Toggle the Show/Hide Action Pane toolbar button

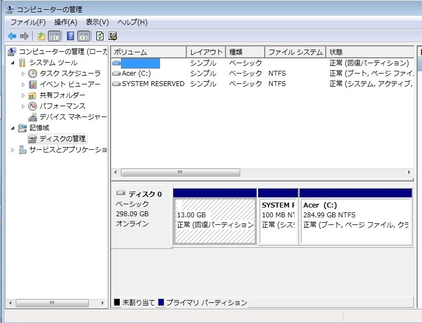click(x=83, y=36)
